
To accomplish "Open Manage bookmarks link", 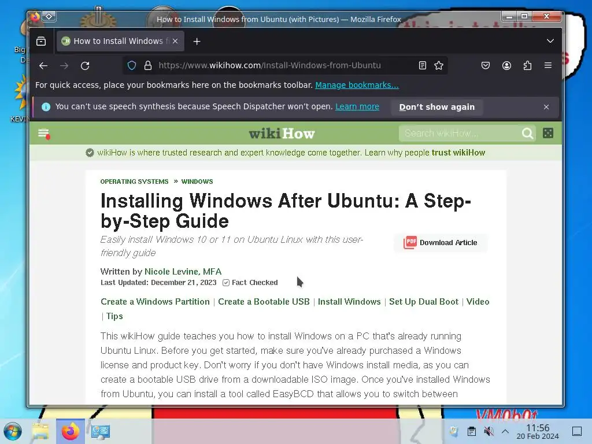I will [357, 85].
